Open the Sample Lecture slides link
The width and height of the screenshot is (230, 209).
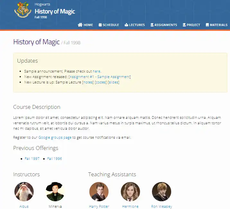[113, 82]
